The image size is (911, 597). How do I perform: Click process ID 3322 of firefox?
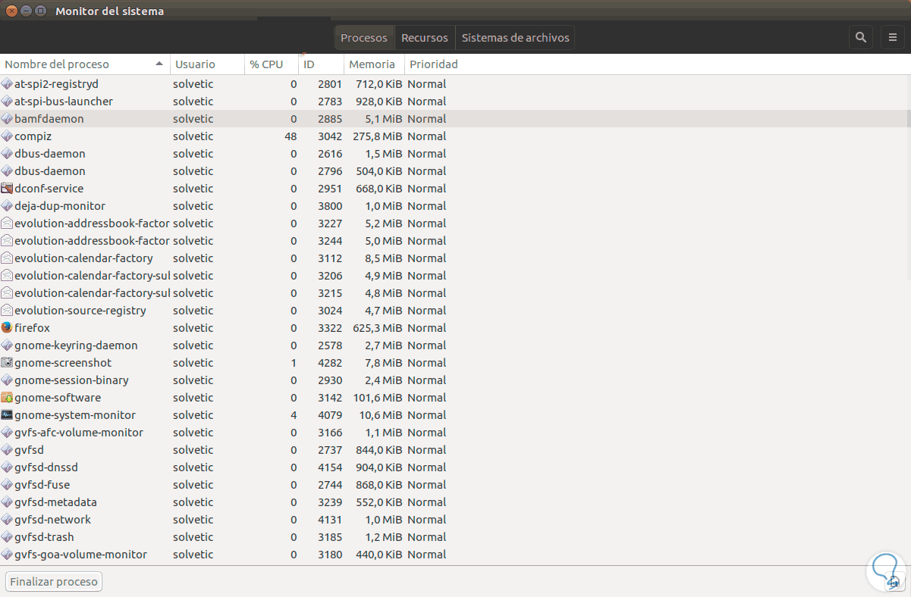tap(330, 328)
